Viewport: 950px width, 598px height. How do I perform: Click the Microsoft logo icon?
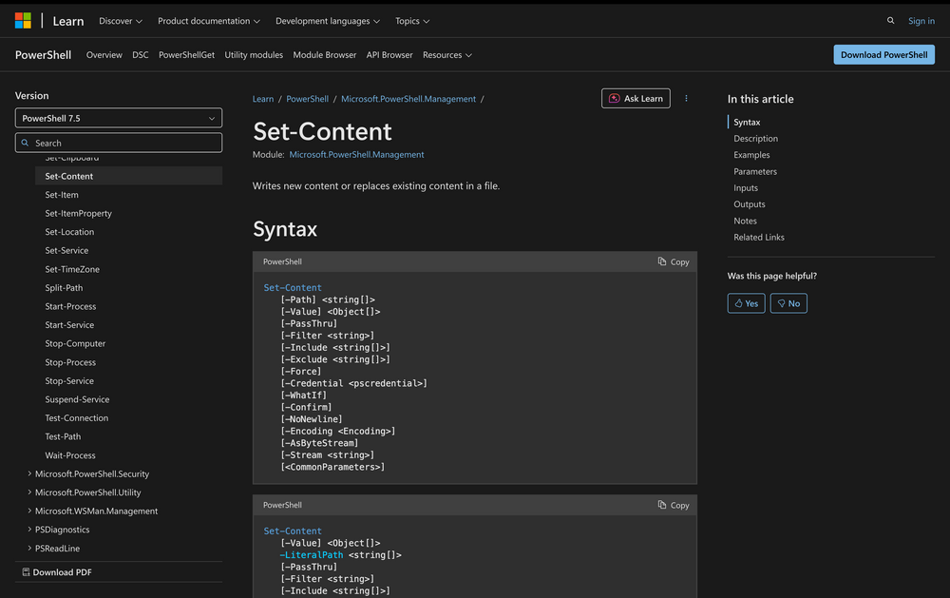tap(23, 21)
